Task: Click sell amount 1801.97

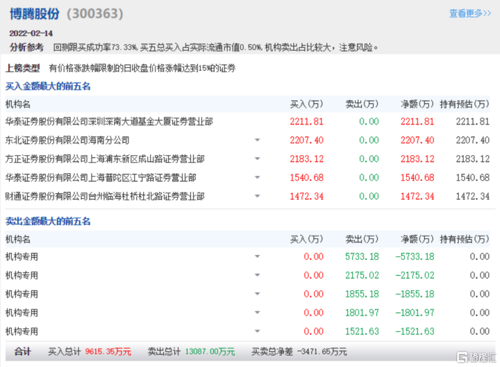Action: (x=362, y=313)
